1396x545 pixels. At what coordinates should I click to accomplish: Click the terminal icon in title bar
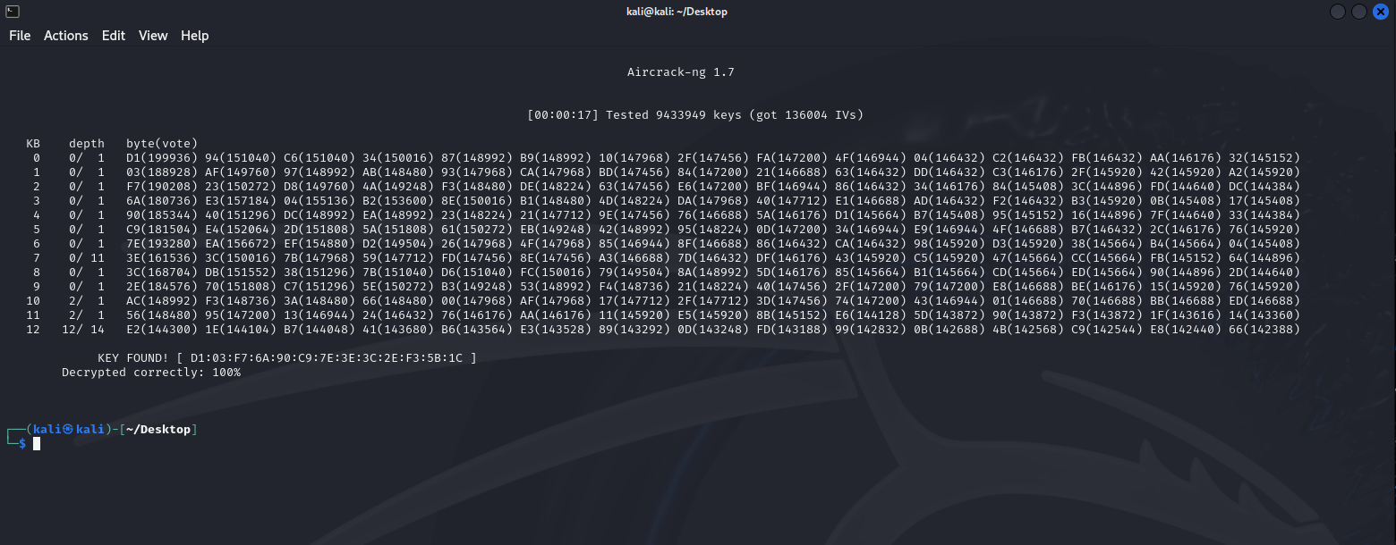click(x=11, y=11)
